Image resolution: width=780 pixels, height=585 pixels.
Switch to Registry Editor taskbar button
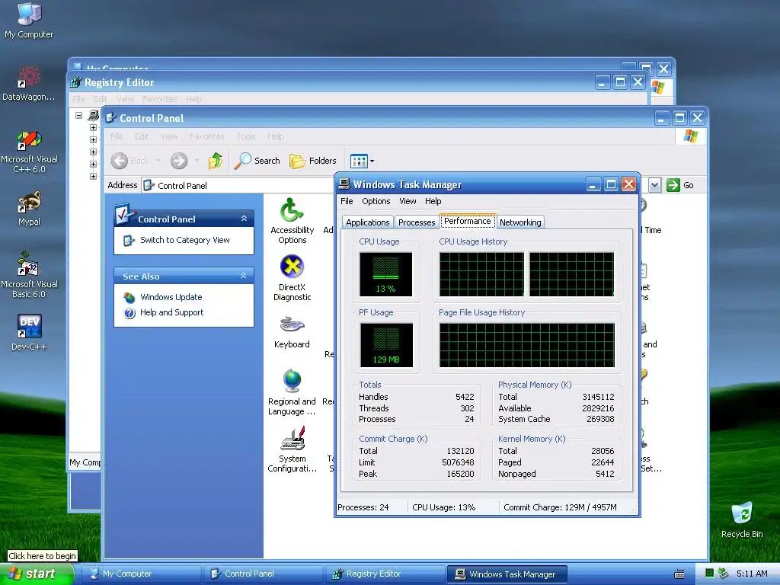coord(385,574)
